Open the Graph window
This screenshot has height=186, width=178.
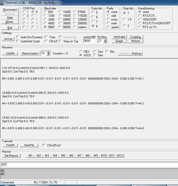click(119, 41)
